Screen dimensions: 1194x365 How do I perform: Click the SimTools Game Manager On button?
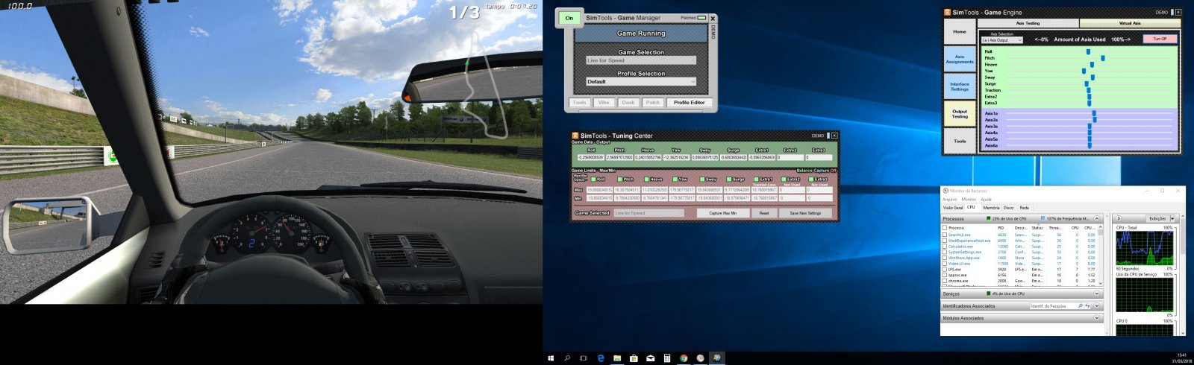point(569,18)
